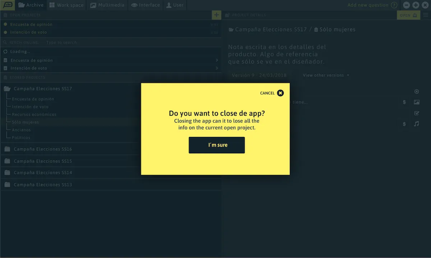
Task: Click the radio button icon in details list
Action: 417,92
